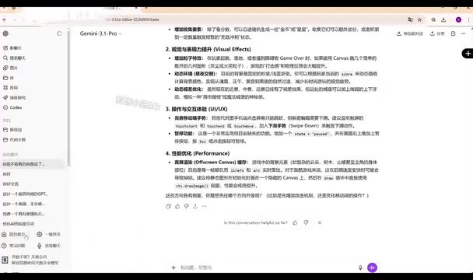Bookmark this page with the star icon
The height and width of the screenshot is (280, 473).
tap(419, 19)
